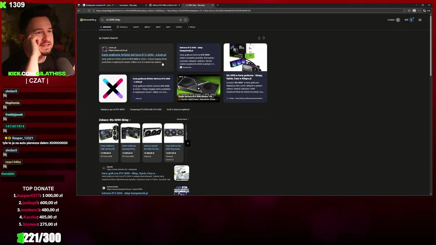Open the Bing hamburger menu
The height and width of the screenshot is (245, 436).
point(420,20)
